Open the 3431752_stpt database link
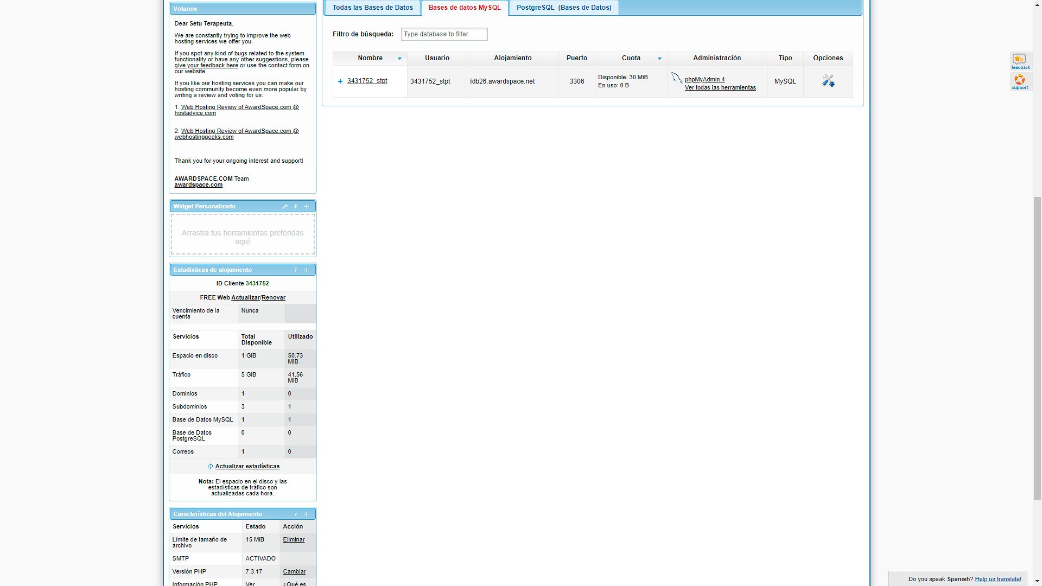This screenshot has width=1042, height=586. click(367, 81)
